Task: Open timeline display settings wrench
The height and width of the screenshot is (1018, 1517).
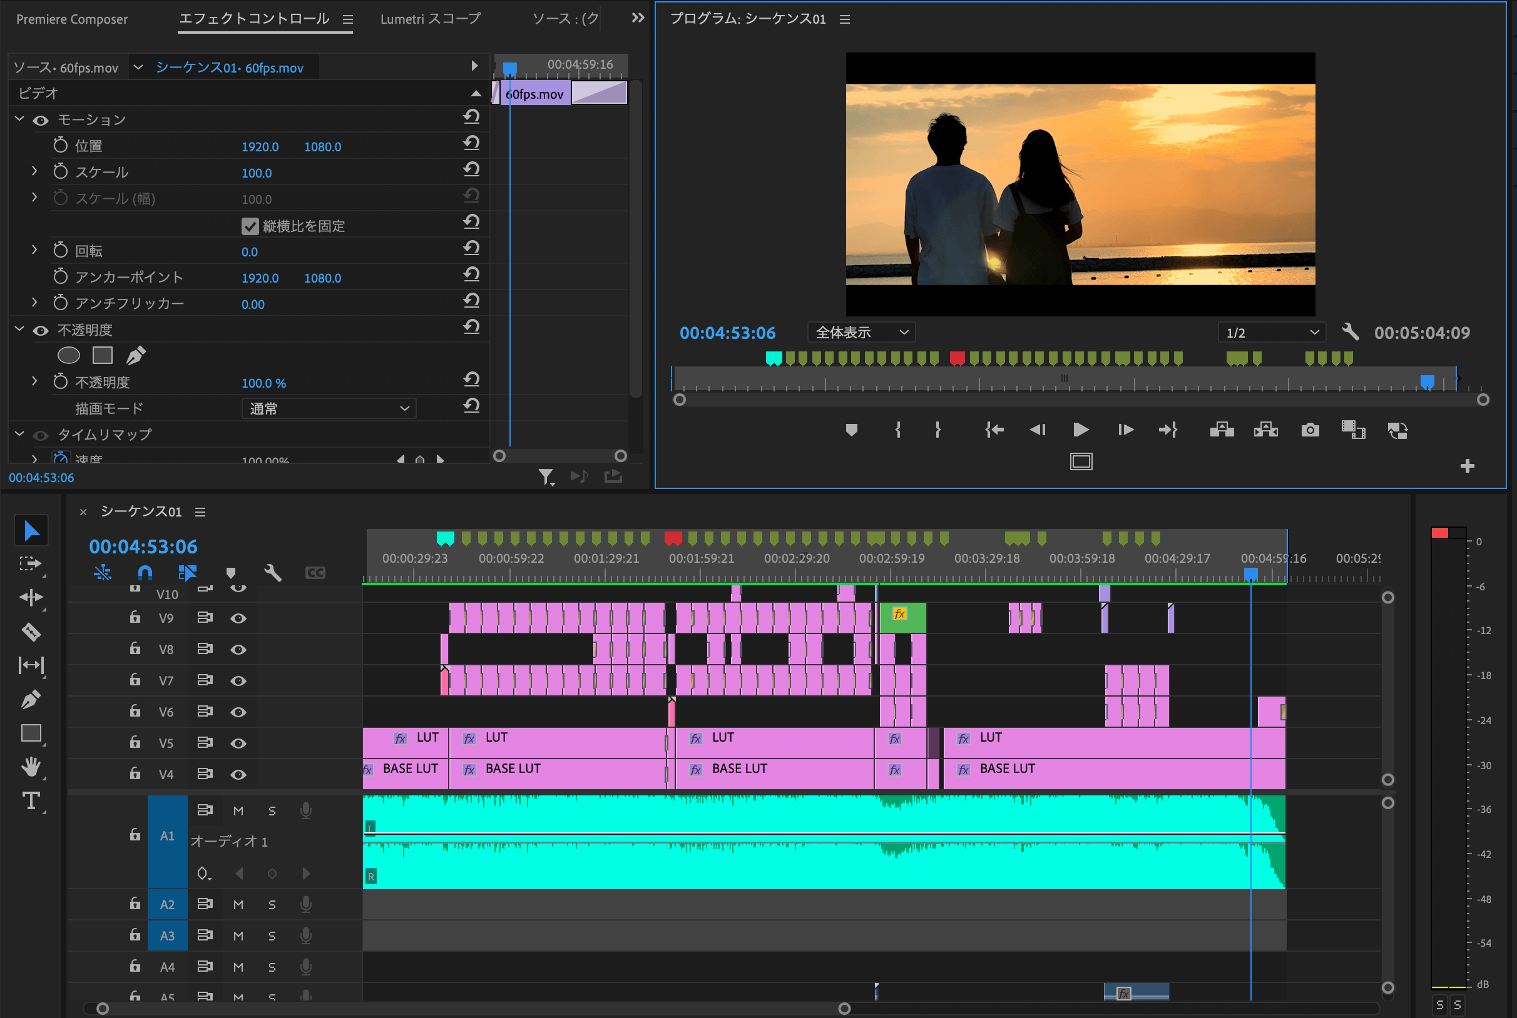Action: point(273,573)
